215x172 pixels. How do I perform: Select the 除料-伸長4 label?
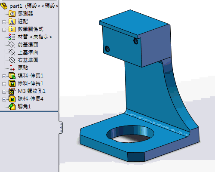click(x=31, y=99)
